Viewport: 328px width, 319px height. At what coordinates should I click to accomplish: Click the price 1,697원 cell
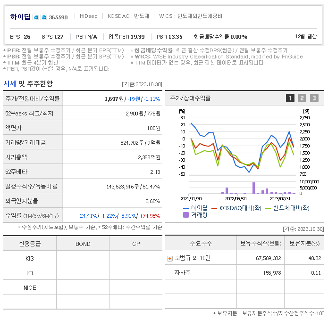coord(114,99)
